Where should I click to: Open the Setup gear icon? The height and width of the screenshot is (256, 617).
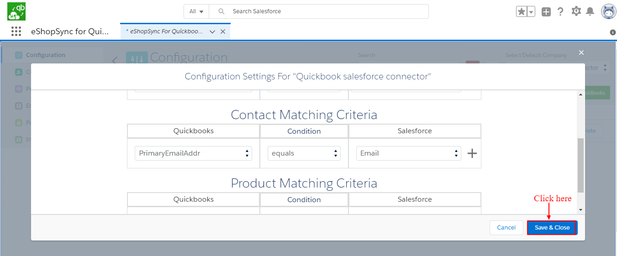pyautogui.click(x=576, y=11)
